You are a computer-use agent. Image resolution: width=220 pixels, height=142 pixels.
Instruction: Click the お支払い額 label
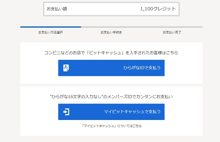pyautogui.click(x=57, y=9)
